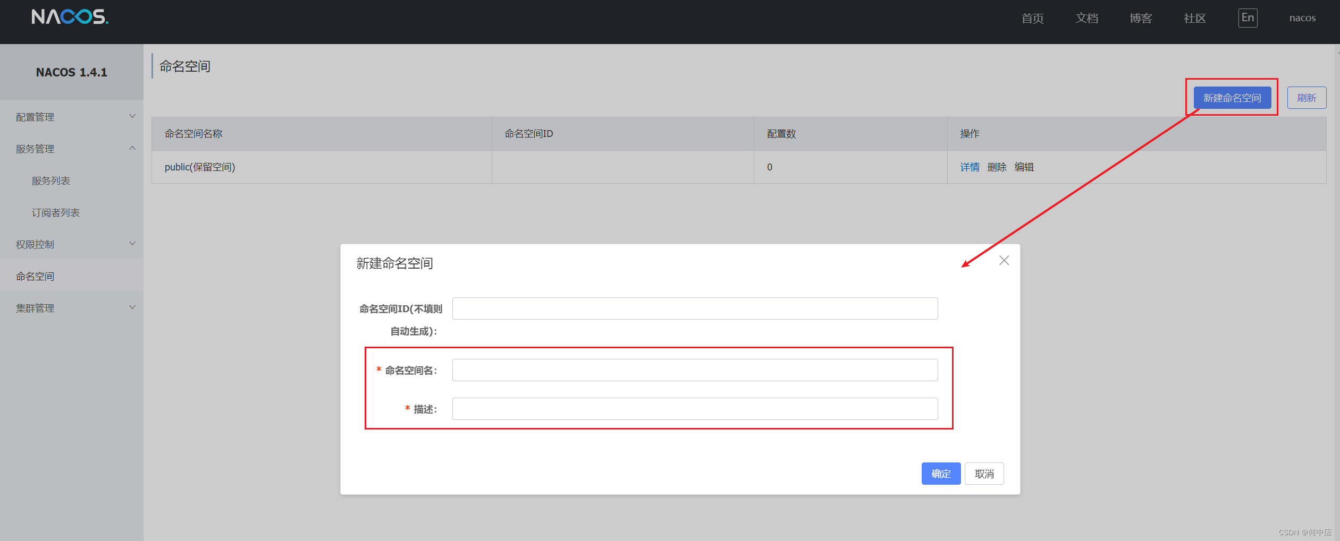Focus the 描述 input field
Screen dimensions: 1340x541
[x=695, y=409]
